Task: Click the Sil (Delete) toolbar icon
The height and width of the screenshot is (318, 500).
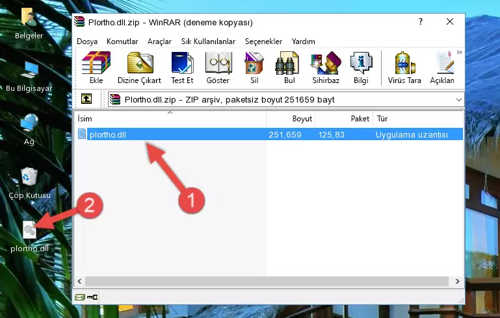Action: [x=254, y=63]
